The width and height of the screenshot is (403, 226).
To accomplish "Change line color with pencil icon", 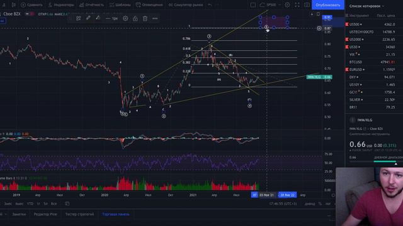I will (88, 18).
